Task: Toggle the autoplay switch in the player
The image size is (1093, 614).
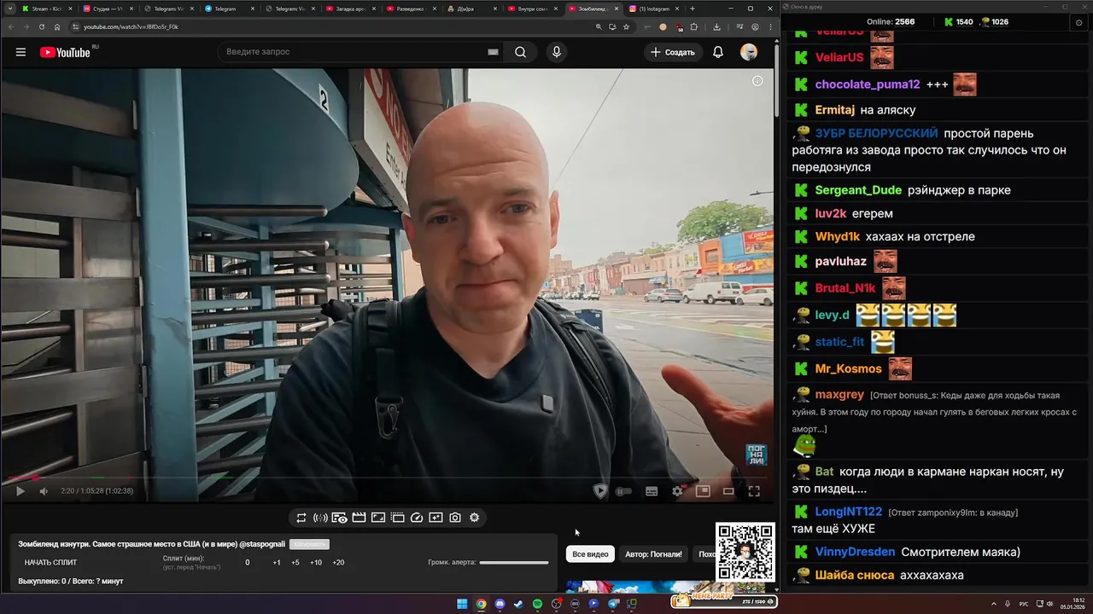Action: [x=624, y=491]
